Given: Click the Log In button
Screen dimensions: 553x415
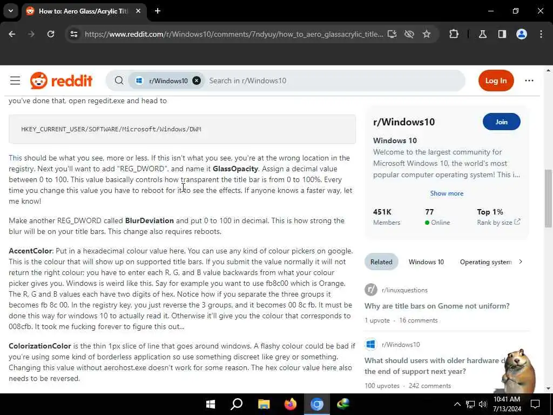Looking at the screenshot, I should pos(496,81).
